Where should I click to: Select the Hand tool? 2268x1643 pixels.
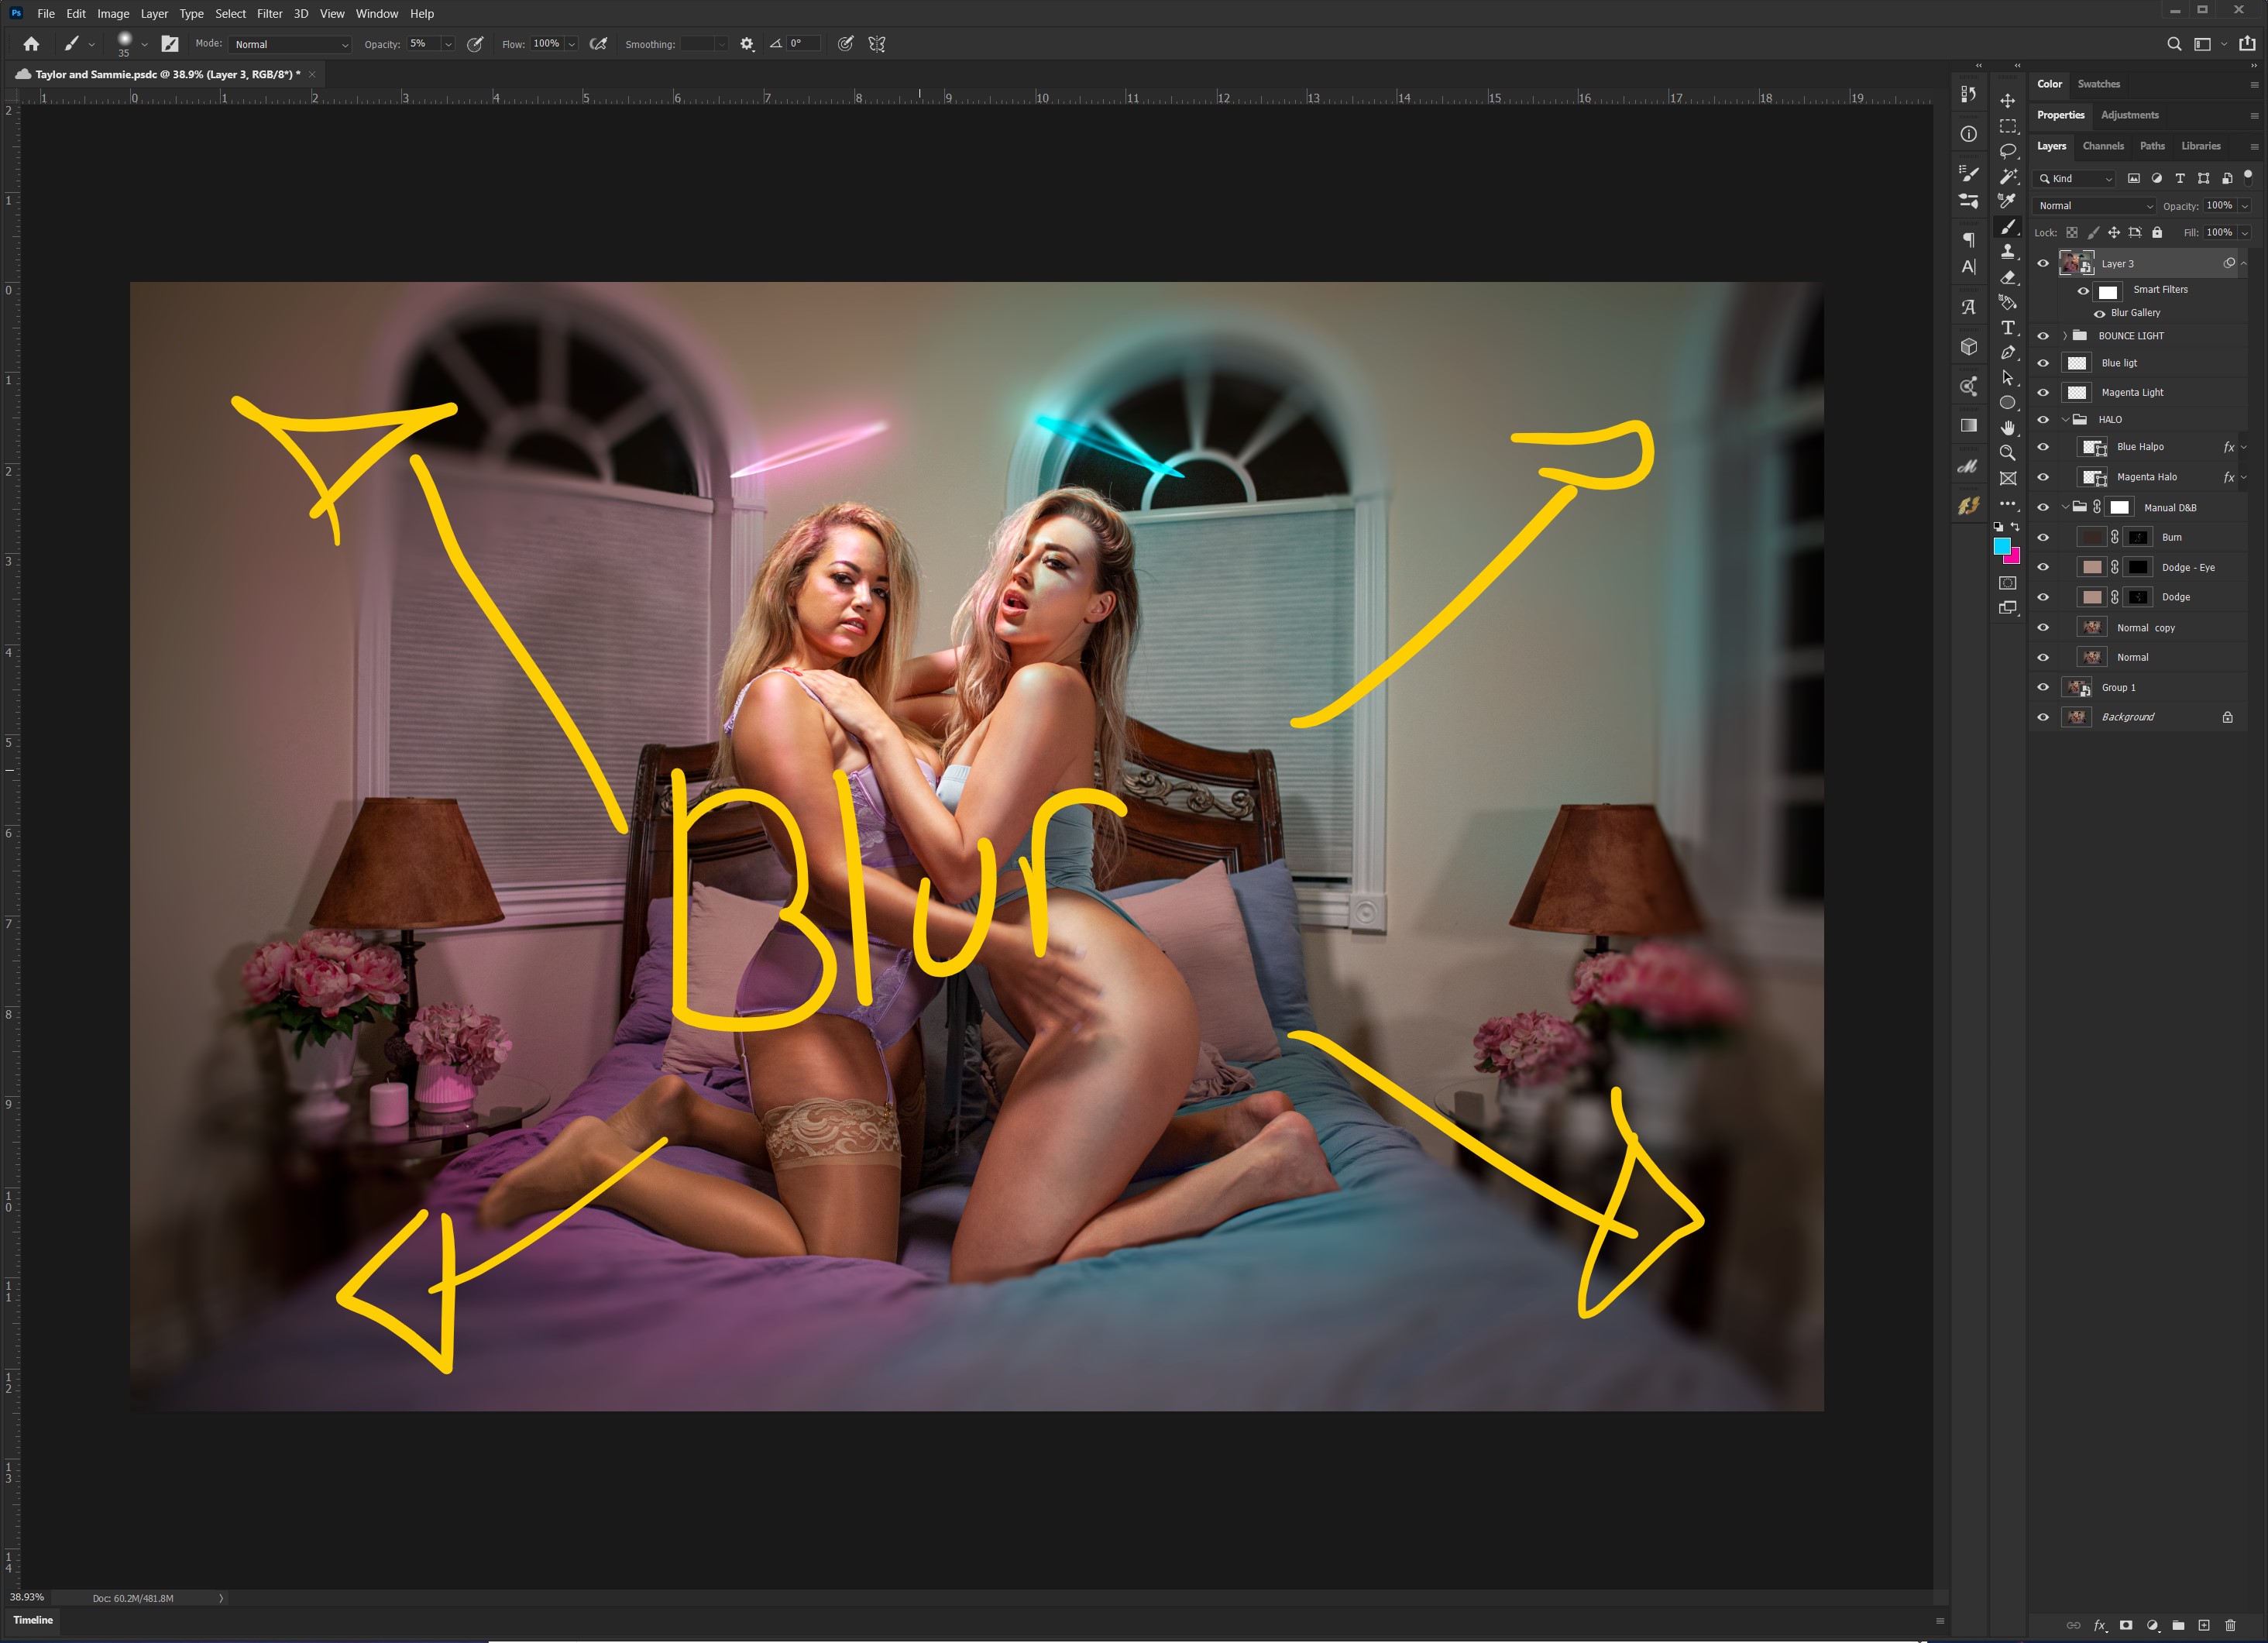pos(2007,428)
